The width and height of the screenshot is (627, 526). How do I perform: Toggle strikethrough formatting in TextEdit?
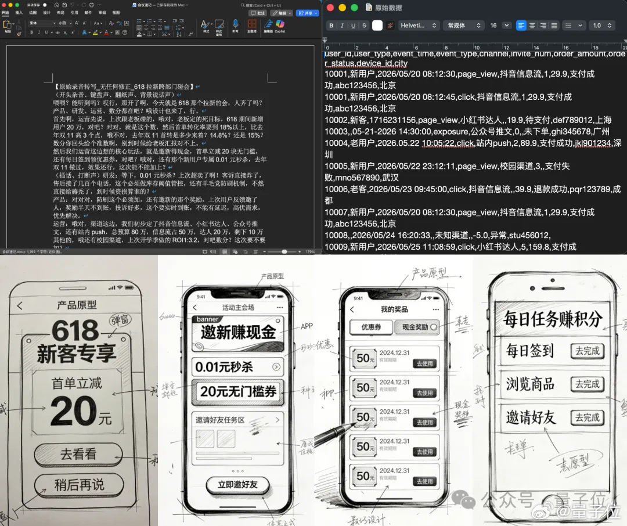click(364, 26)
